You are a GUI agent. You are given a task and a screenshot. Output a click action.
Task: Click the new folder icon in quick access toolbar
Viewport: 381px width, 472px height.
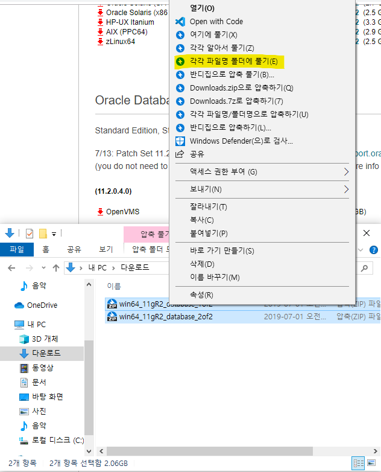pos(43,234)
